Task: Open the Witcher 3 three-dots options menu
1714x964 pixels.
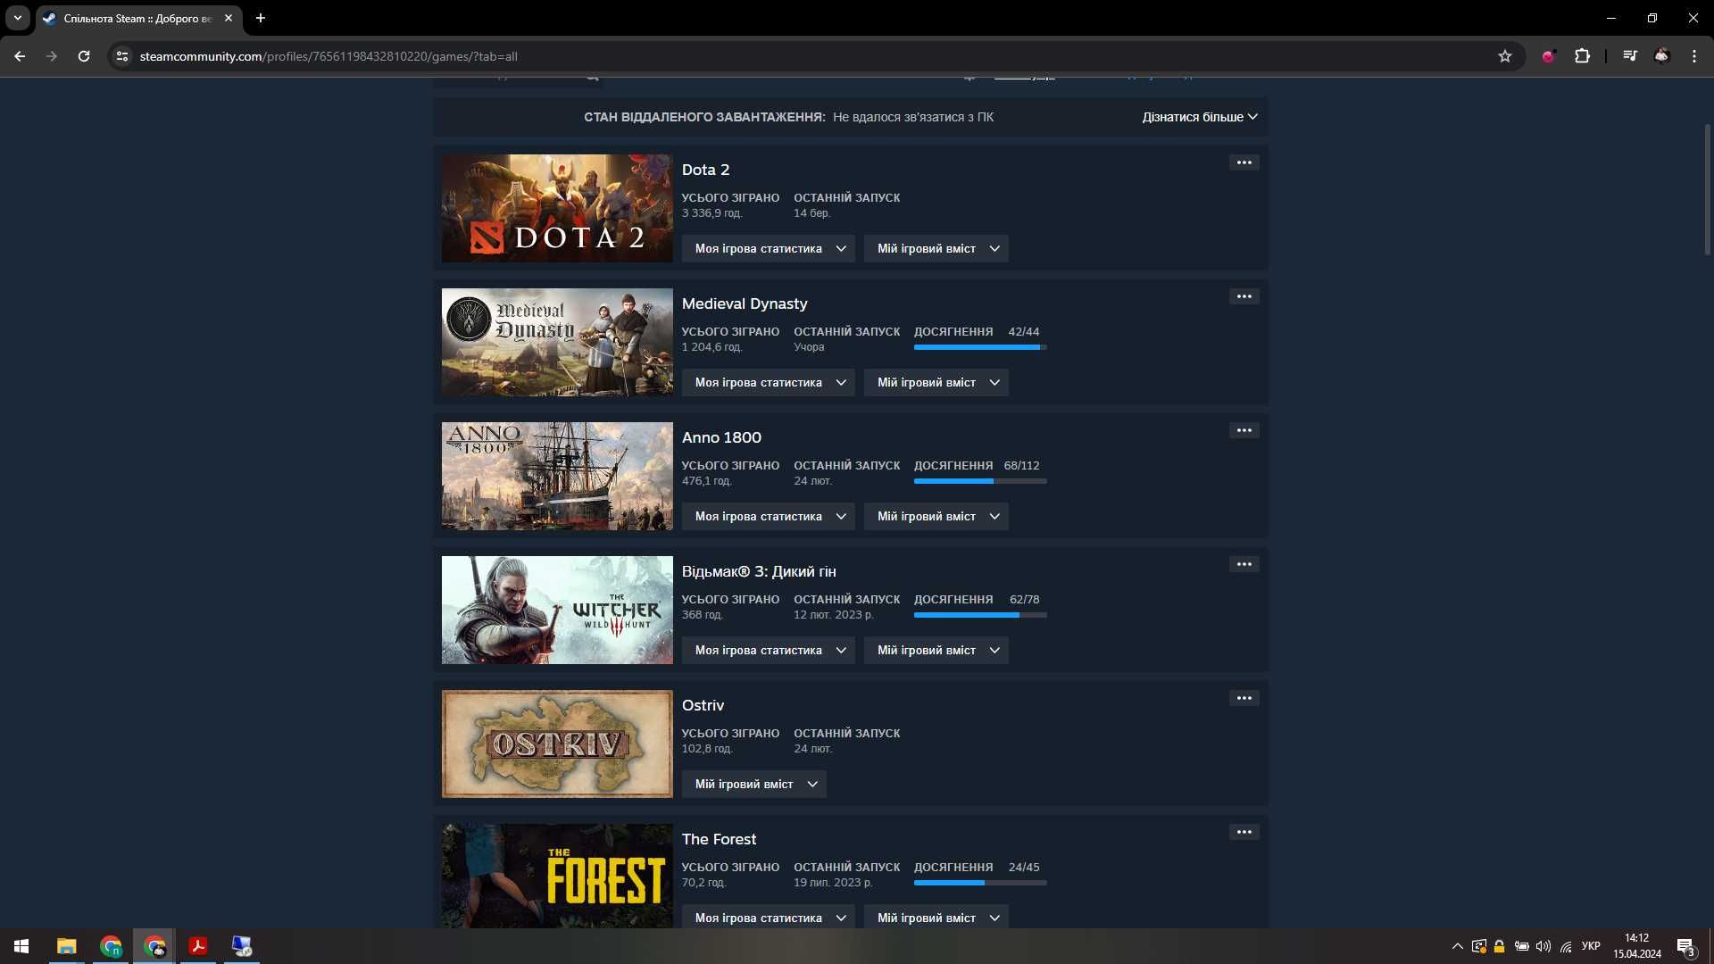Action: point(1244,564)
